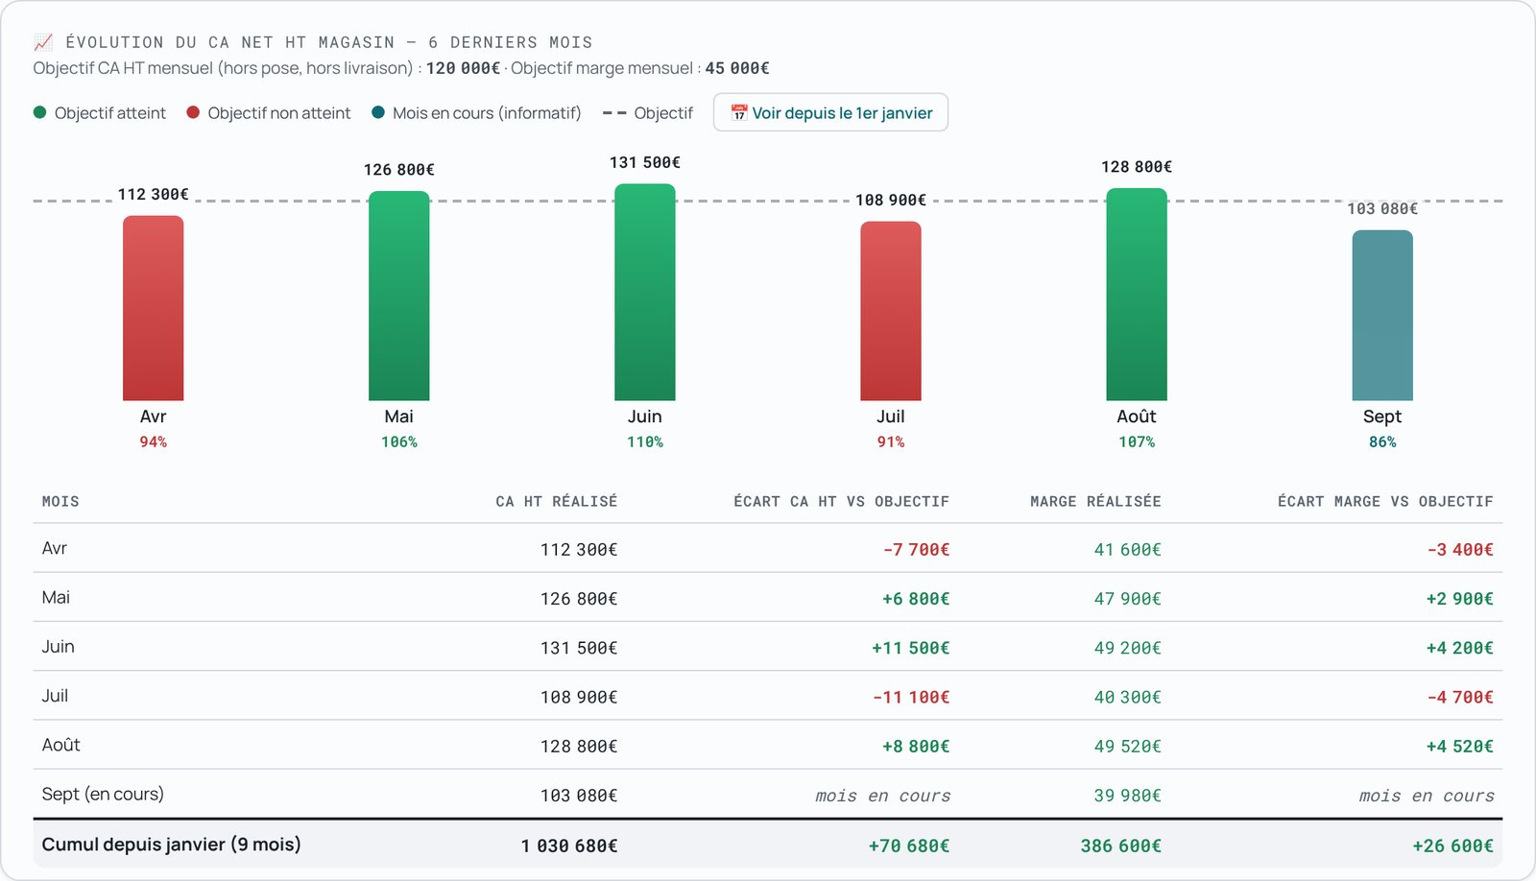
Task: Click the 'MARGE RÉALISÉE' column header
Action: 1095,502
